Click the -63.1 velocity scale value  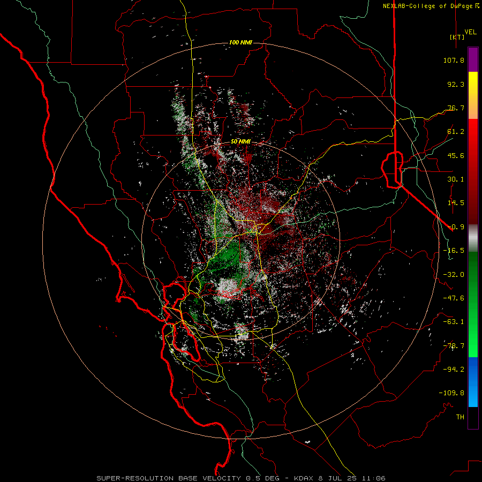click(454, 322)
